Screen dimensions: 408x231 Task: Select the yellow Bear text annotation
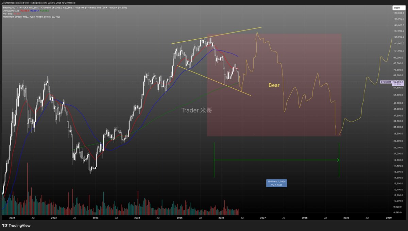274,85
